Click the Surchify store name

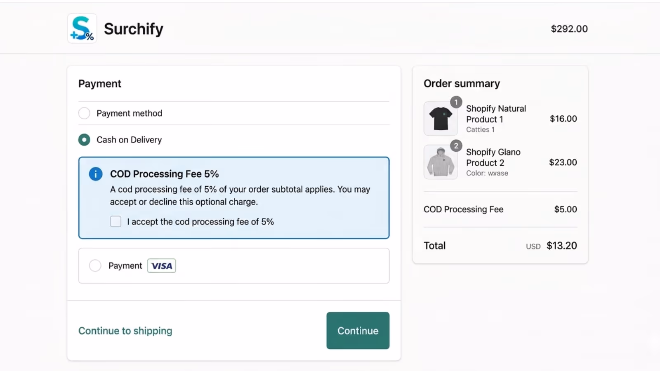click(x=134, y=29)
